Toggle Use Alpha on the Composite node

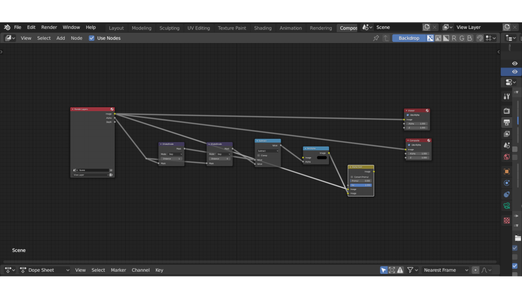tap(409, 145)
